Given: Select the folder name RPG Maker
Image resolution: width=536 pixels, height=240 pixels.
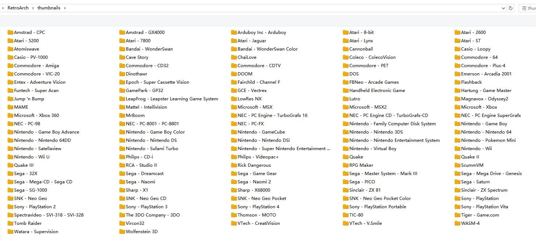Looking at the screenshot, I should [x=361, y=165].
